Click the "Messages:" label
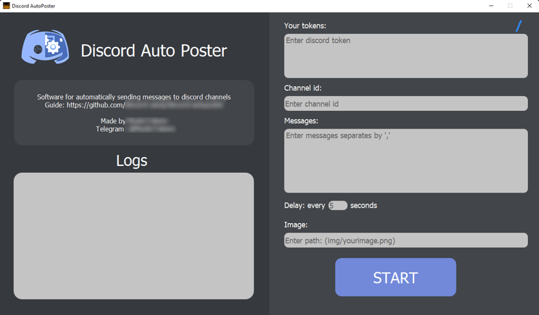The height and width of the screenshot is (315, 539). coord(301,121)
